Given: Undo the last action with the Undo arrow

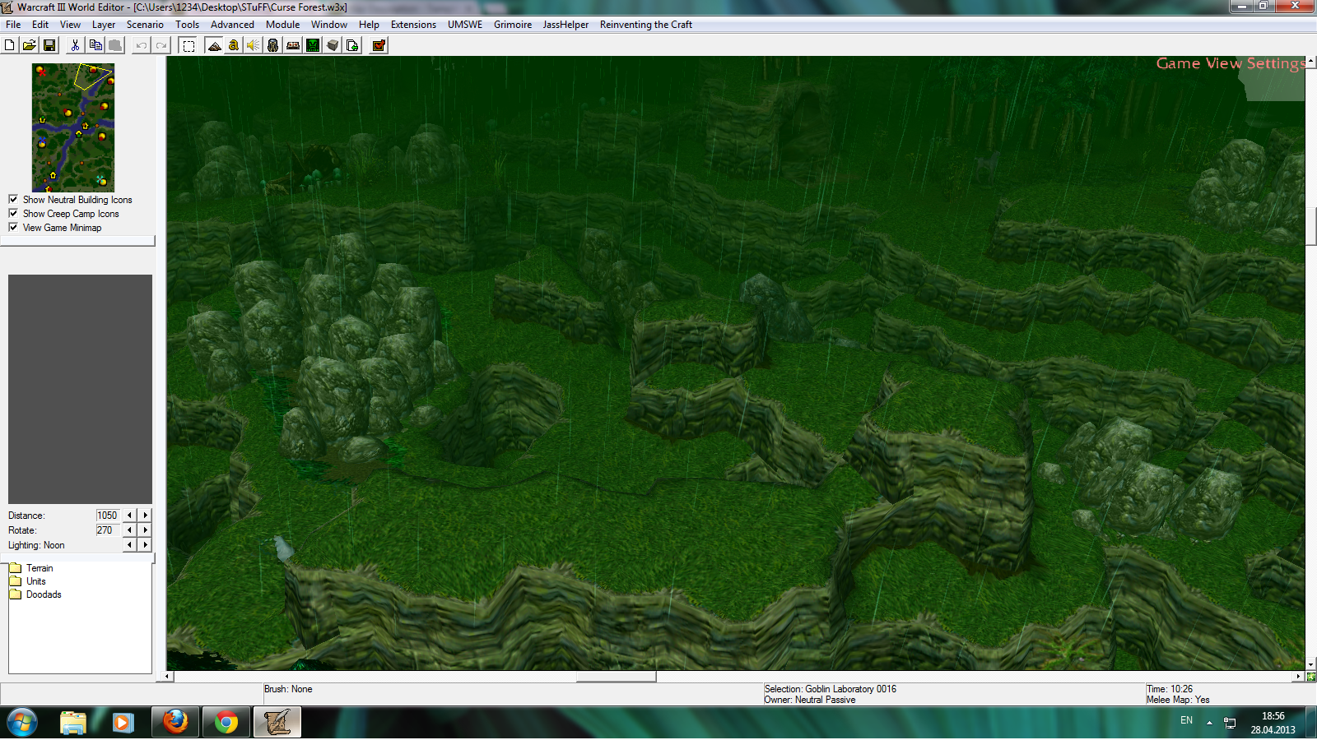Looking at the screenshot, I should click(x=142, y=45).
